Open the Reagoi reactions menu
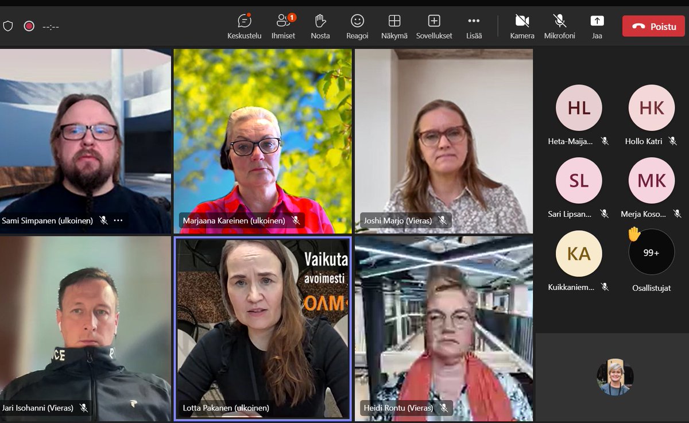Viewport: 689px width, 423px height. pyautogui.click(x=357, y=26)
